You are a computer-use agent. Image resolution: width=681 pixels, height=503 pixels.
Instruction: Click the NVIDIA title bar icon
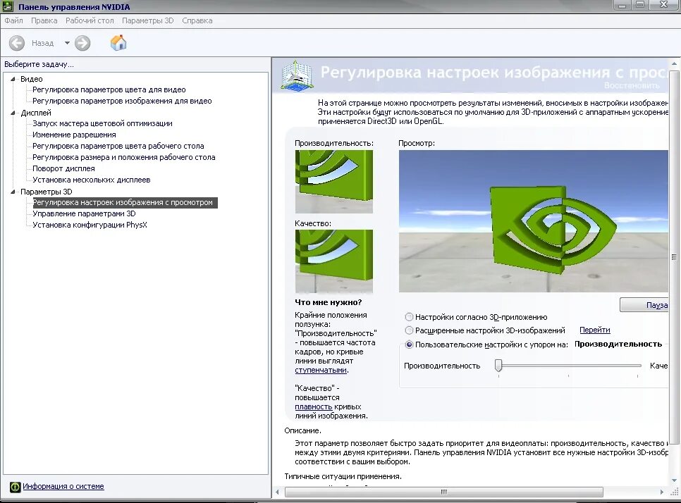[x=8, y=6]
